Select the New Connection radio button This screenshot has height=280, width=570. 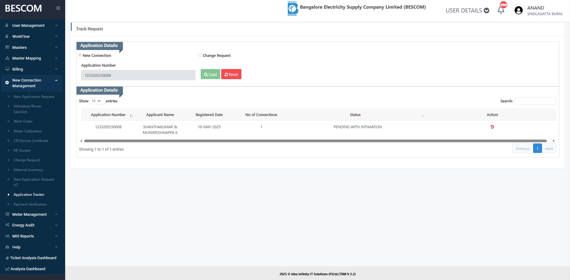point(80,55)
